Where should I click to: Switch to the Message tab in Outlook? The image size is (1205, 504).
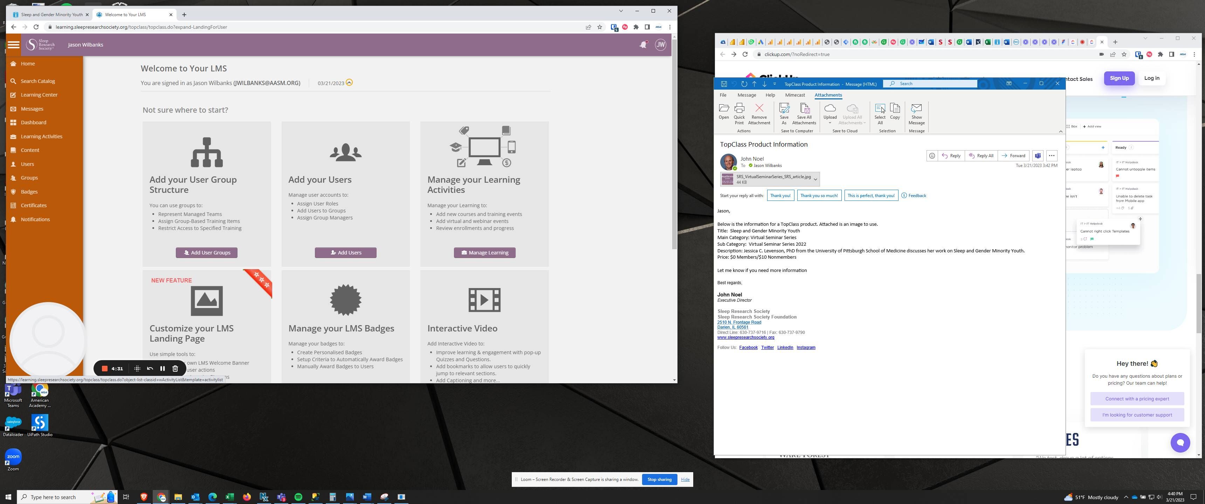coord(746,95)
